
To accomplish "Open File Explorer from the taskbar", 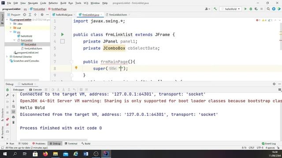I will click(56, 154).
